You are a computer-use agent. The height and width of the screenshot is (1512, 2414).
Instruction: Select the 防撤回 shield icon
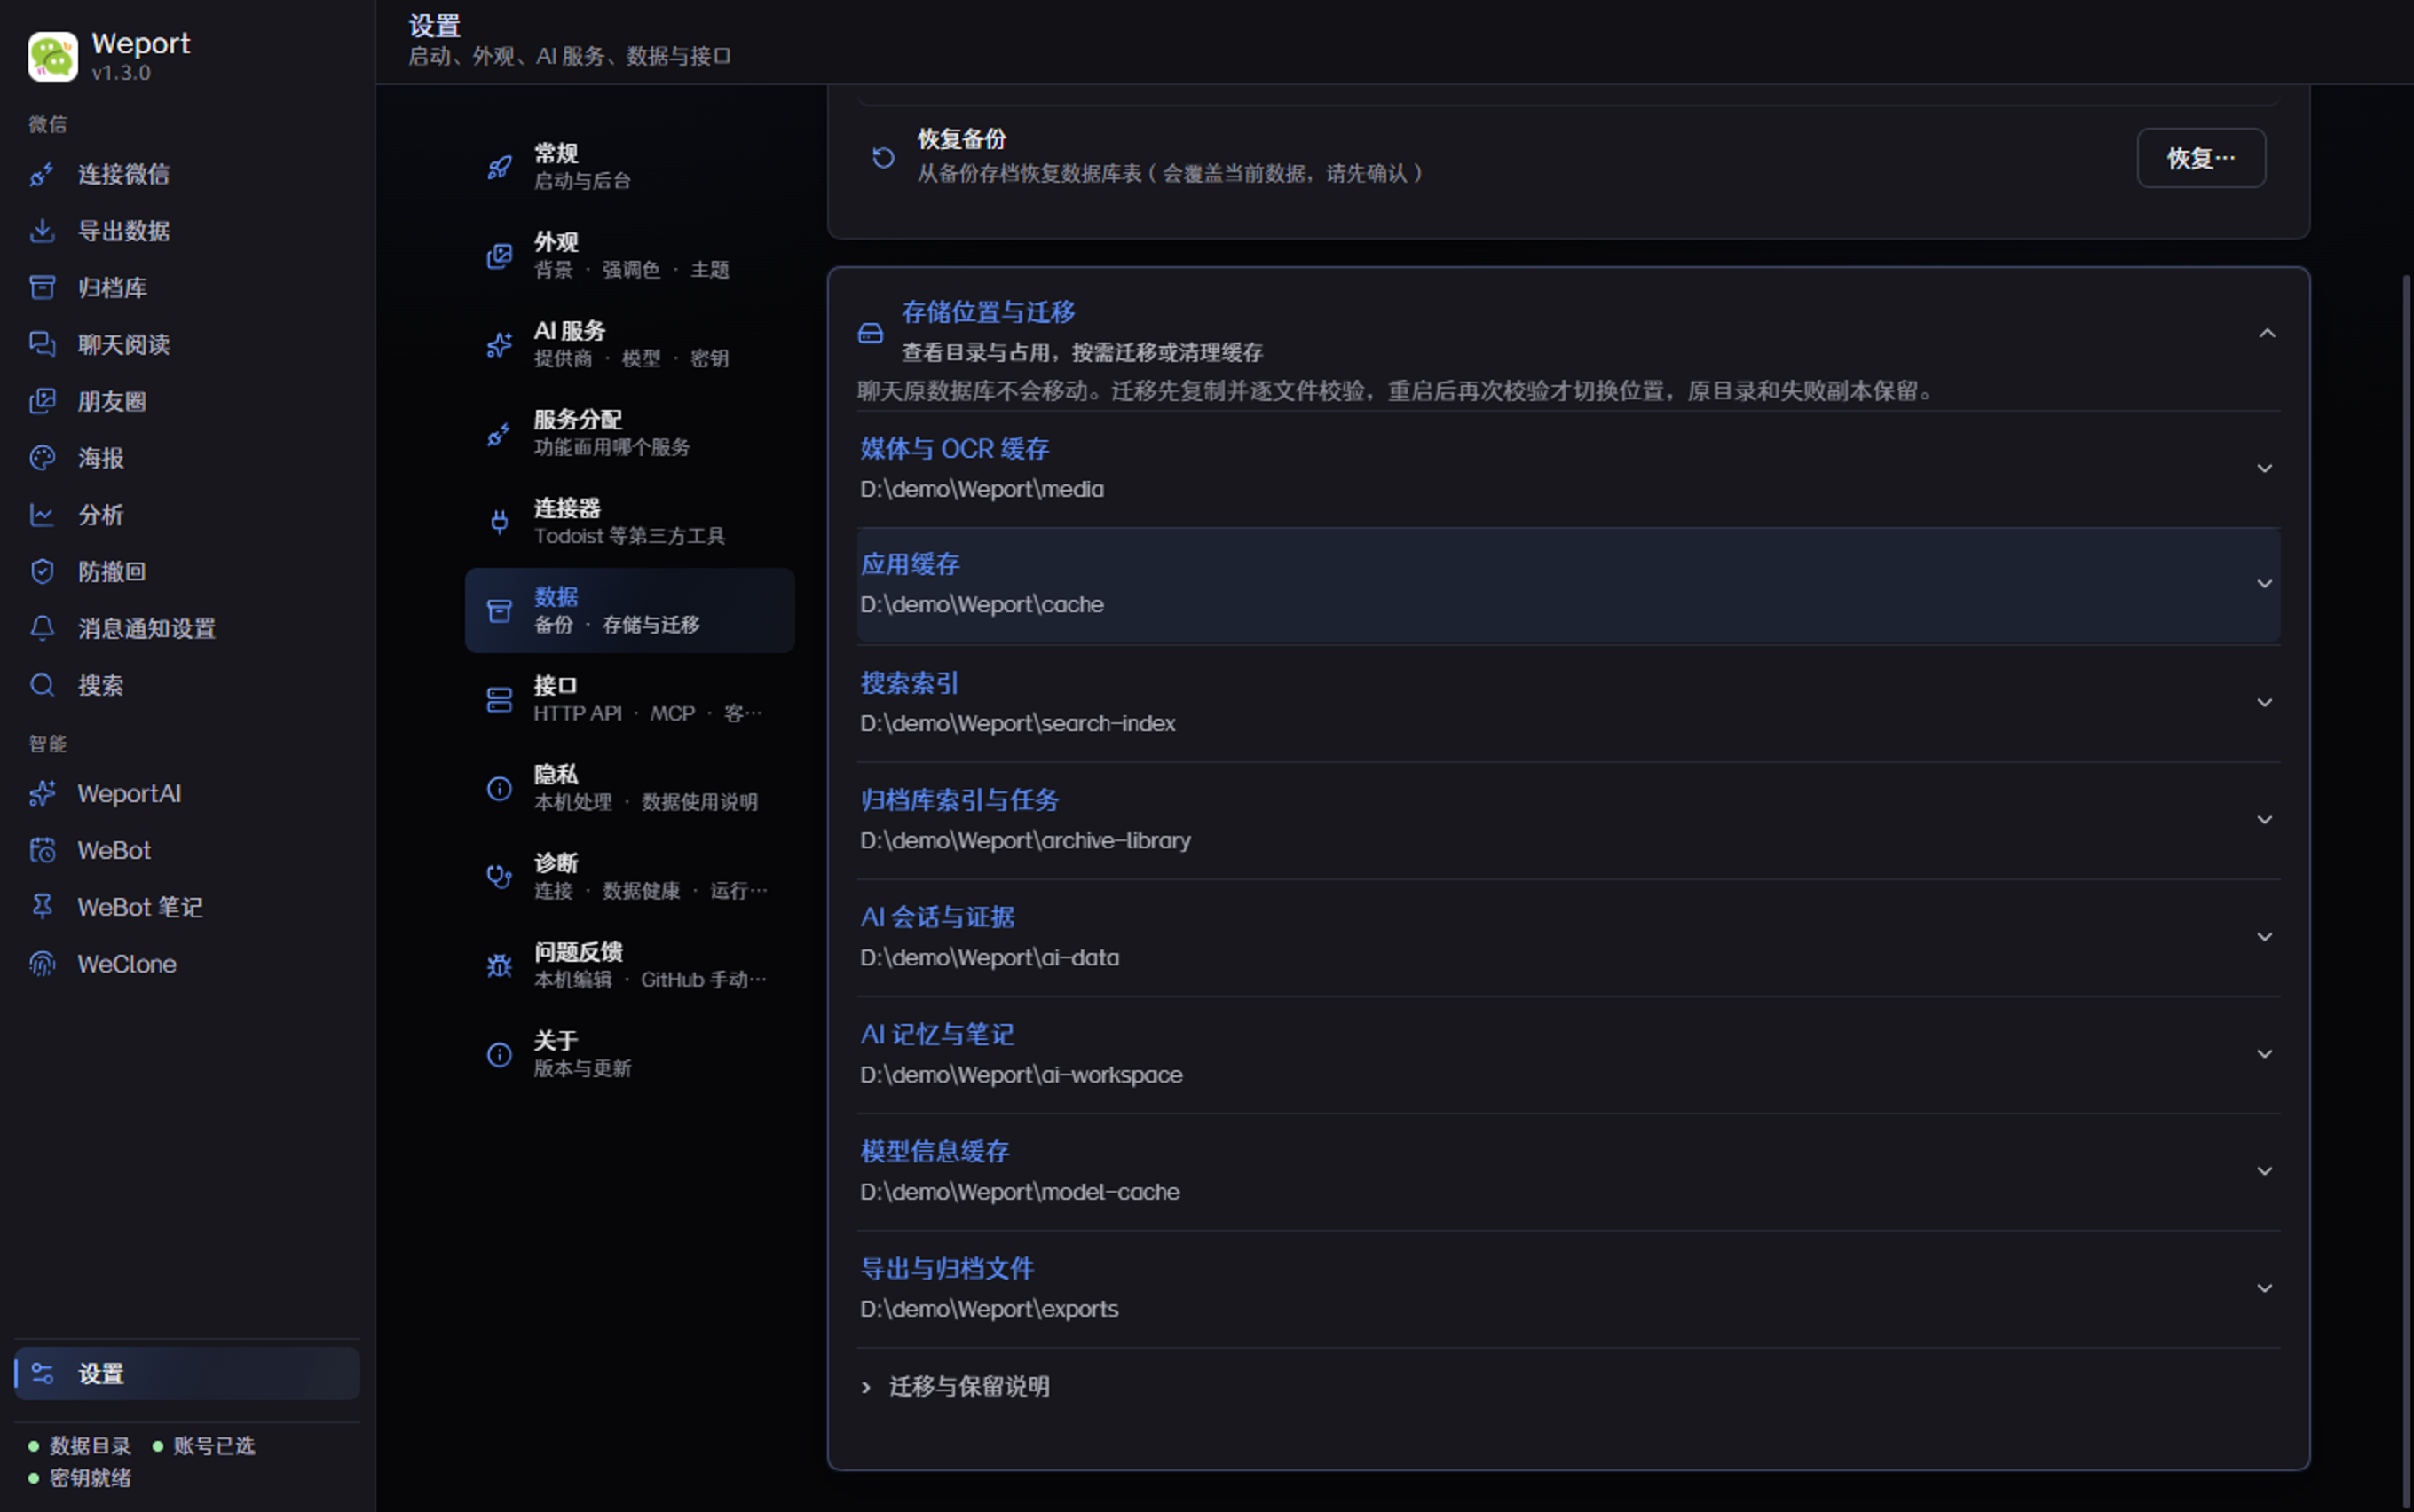tap(42, 571)
